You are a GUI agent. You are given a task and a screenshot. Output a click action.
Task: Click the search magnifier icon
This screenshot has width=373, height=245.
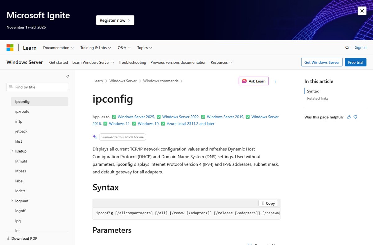[x=347, y=48]
